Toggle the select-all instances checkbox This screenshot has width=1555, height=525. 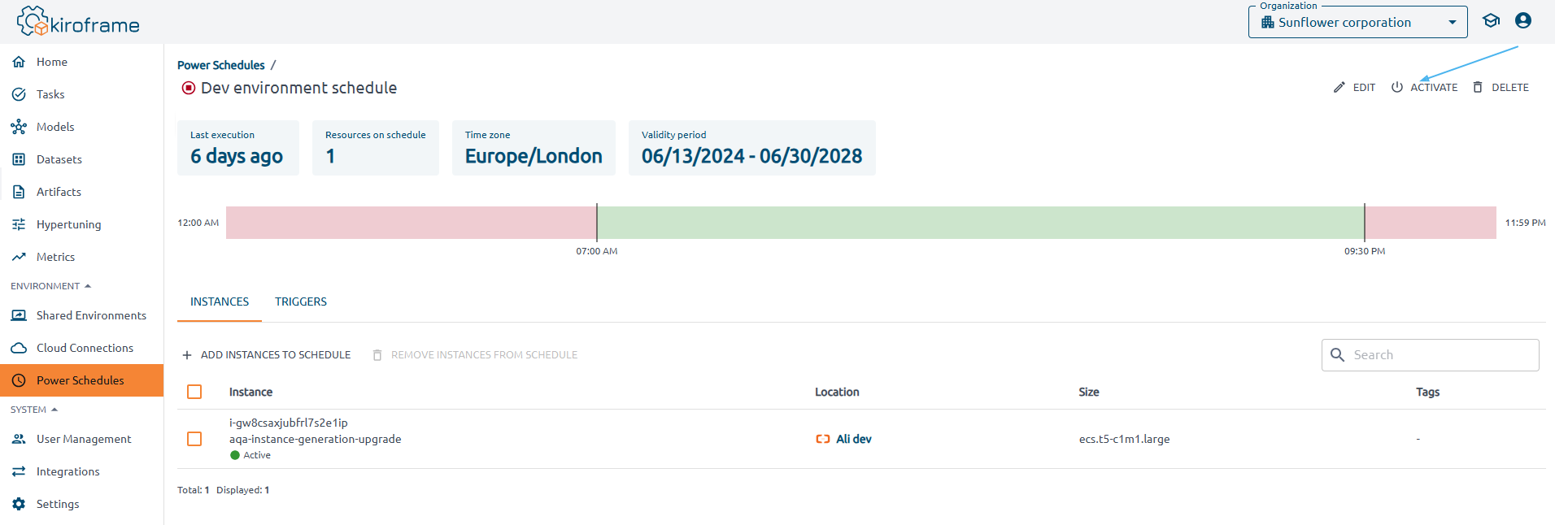(x=194, y=392)
